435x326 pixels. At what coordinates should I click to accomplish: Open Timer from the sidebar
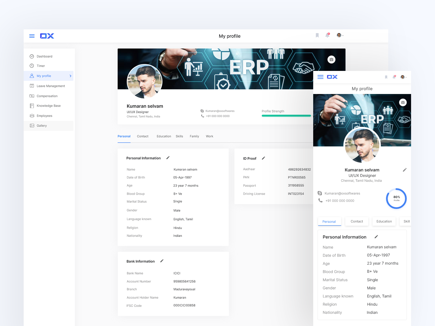[x=49, y=66]
